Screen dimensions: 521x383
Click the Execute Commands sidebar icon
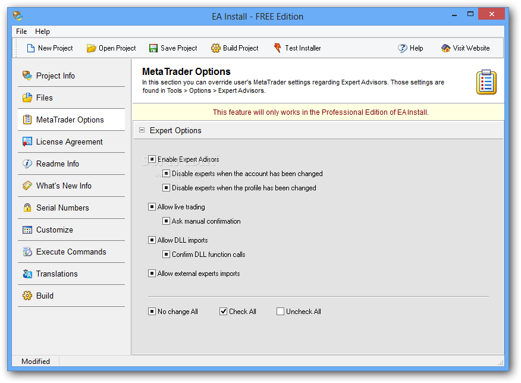[27, 252]
